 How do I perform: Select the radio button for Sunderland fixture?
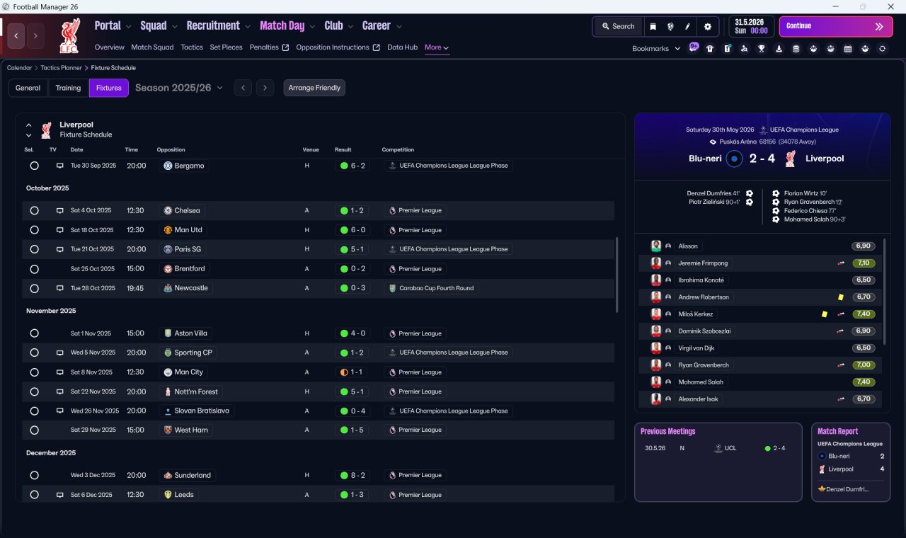click(34, 475)
